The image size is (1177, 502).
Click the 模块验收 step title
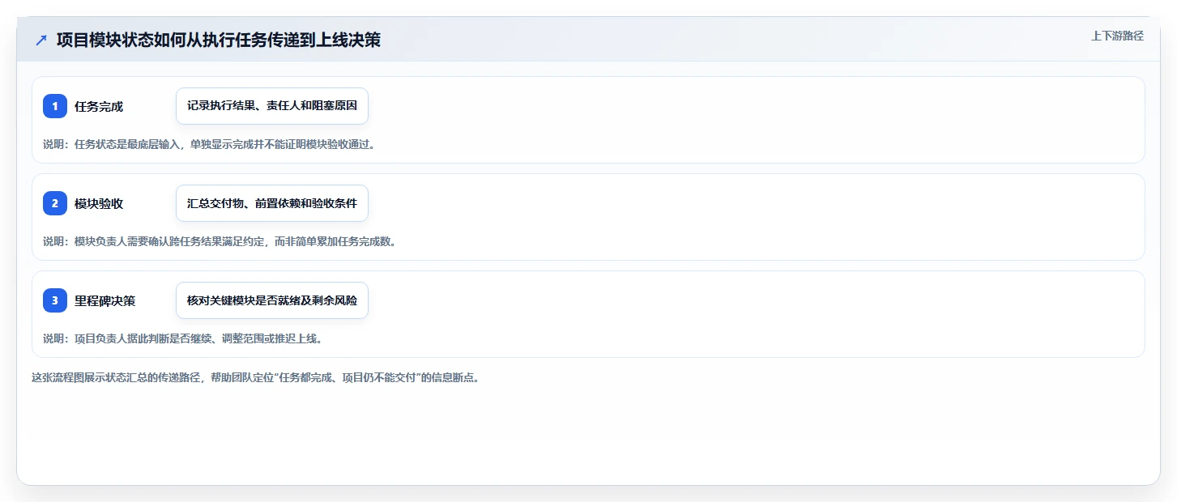coord(99,203)
